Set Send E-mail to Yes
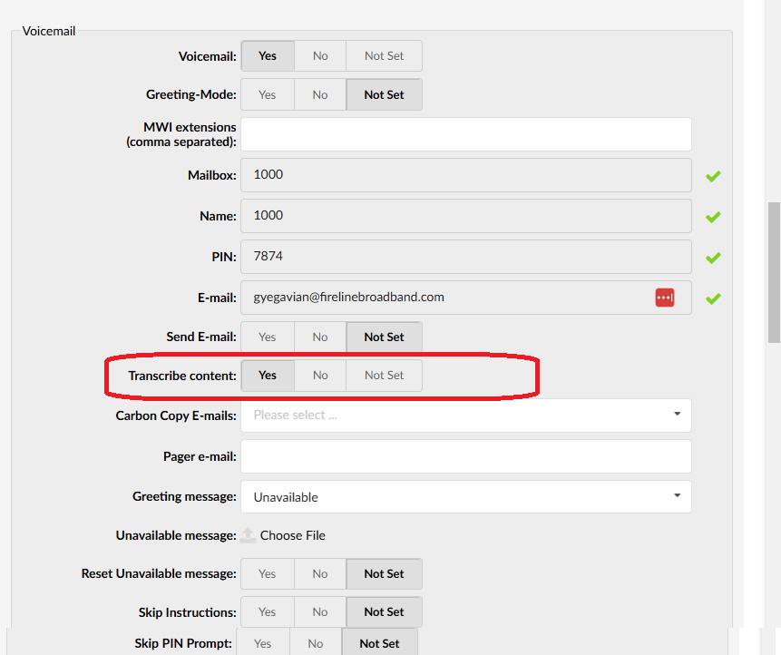The image size is (781, 655). (268, 337)
